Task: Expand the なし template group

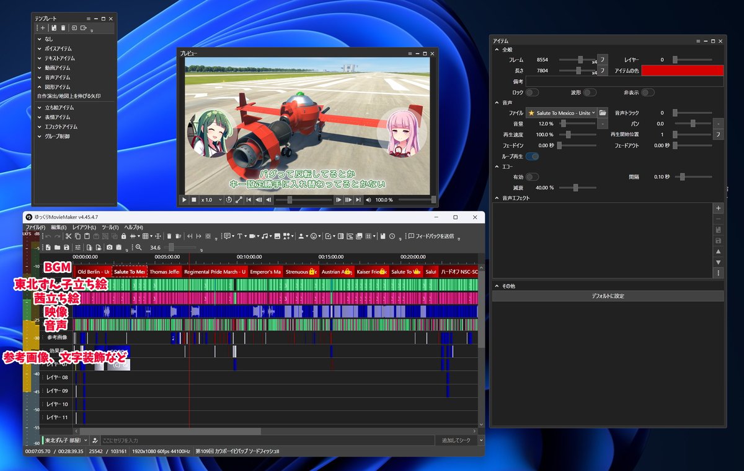Action: pos(39,39)
